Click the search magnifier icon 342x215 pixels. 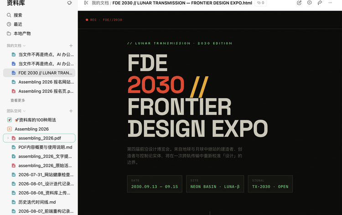tap(9, 15)
